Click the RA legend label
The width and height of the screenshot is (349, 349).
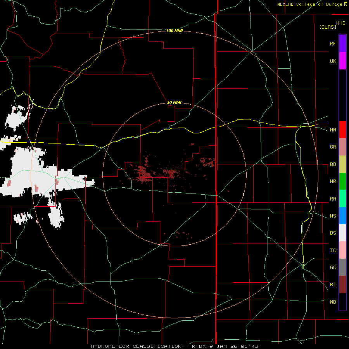[x=333, y=199]
